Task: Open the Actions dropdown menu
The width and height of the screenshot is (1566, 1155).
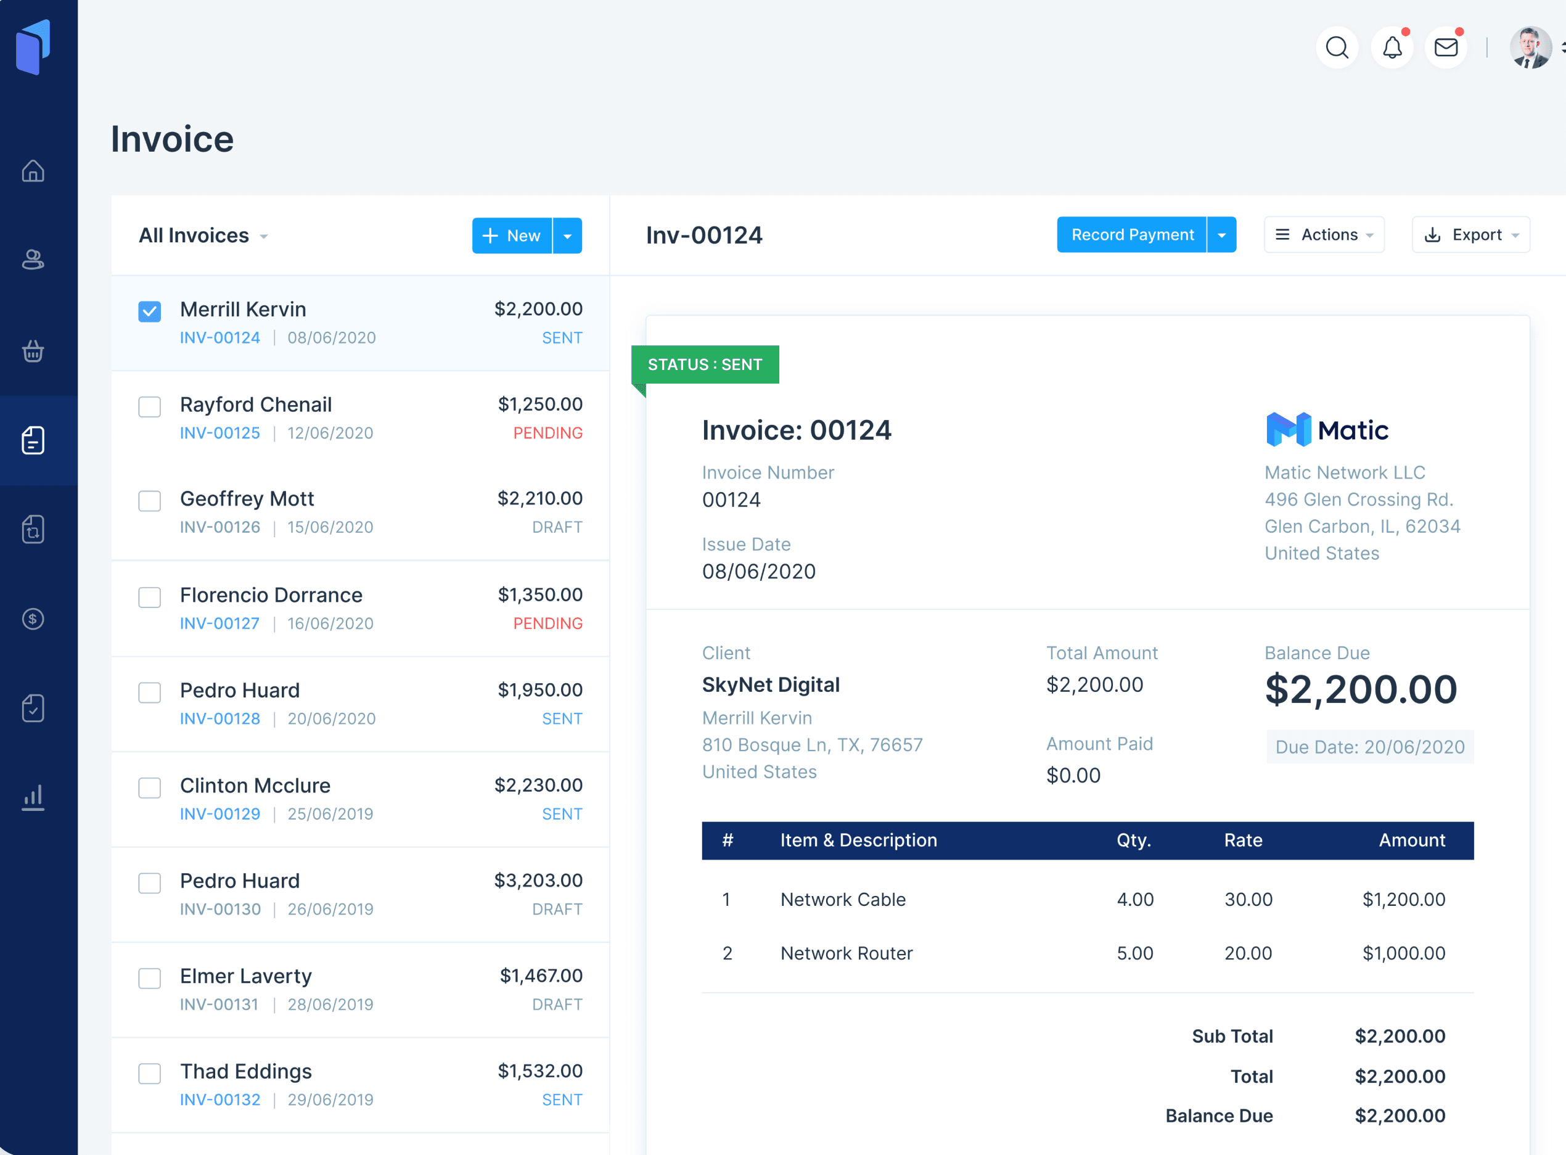Action: (1324, 235)
